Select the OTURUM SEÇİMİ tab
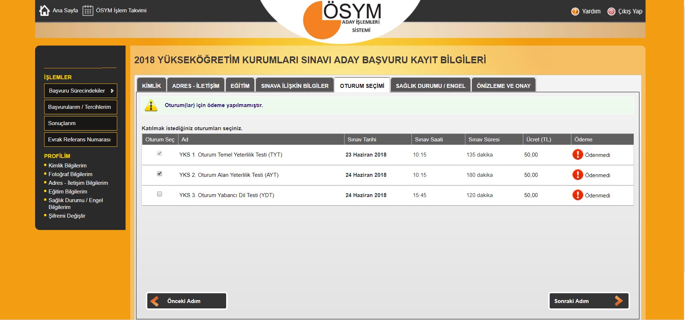The width and height of the screenshot is (685, 320). click(x=362, y=85)
